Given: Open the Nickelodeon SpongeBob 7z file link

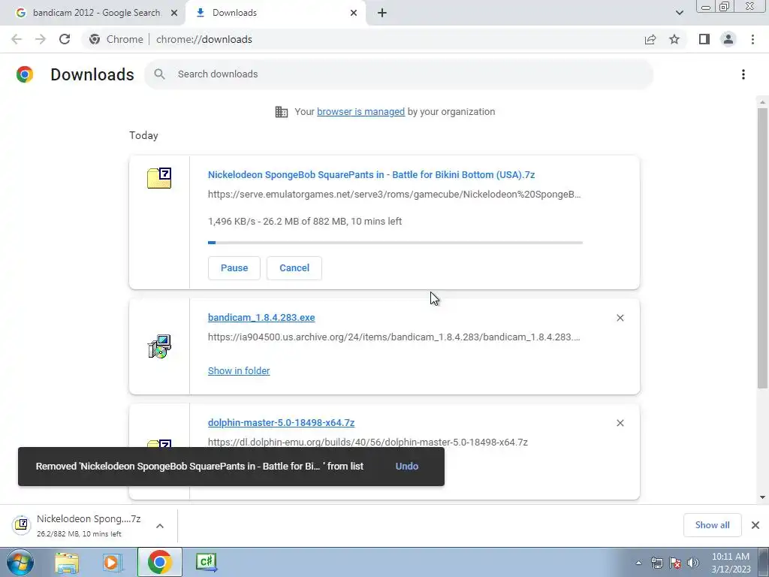Looking at the screenshot, I should pyautogui.click(x=371, y=174).
